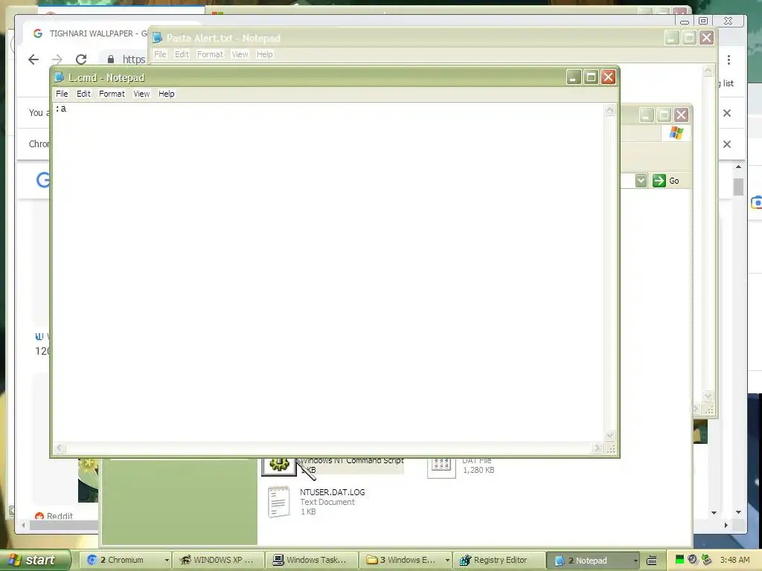This screenshot has height=571, width=762.
Task: Switch to Windows Task Manager taskbar item
Action: (x=311, y=560)
